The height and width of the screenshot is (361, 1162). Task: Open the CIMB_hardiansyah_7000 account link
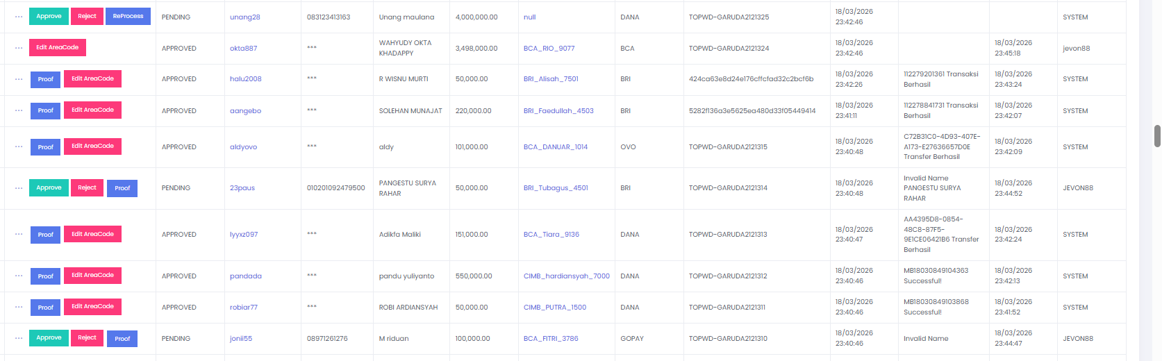567,276
